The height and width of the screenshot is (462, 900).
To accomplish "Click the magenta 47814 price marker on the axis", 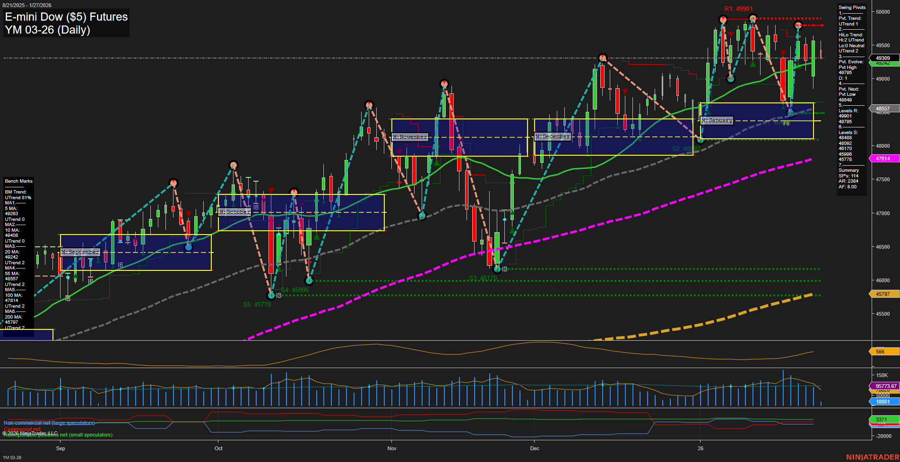I will (x=883, y=159).
